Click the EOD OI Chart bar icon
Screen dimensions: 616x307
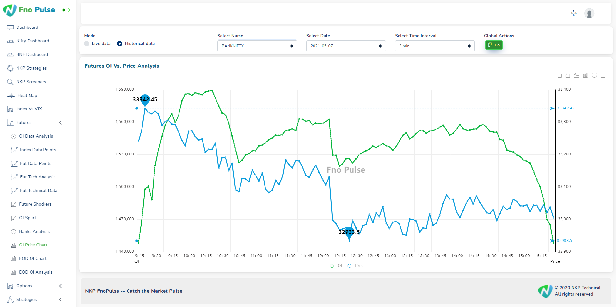coord(13,259)
